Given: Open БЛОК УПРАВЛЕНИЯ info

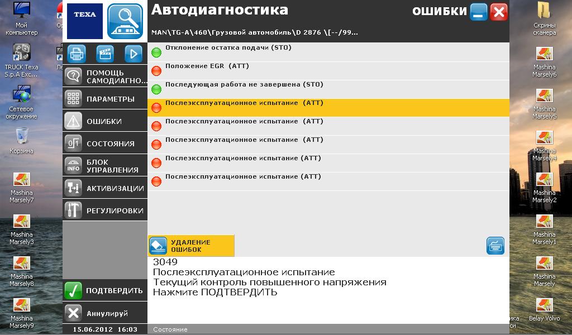Looking at the screenshot, I should (105, 166).
